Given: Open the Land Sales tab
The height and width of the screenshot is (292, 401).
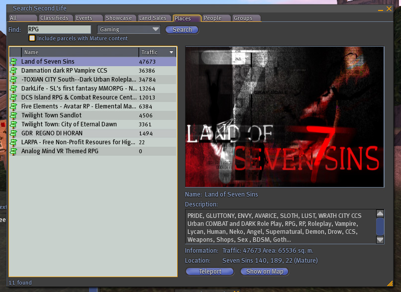Looking at the screenshot, I should point(153,18).
